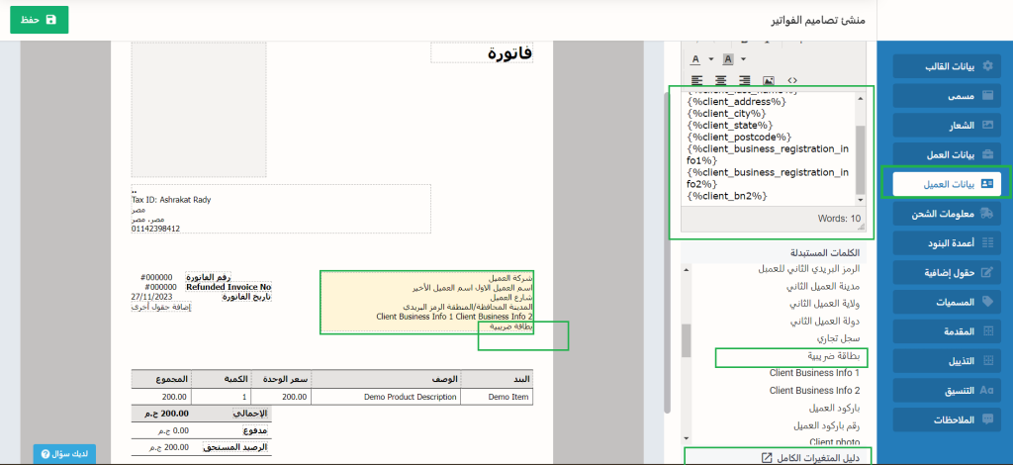1013x465 pixels.
Task: Click inside the client variables text editor
Action: pos(767,148)
